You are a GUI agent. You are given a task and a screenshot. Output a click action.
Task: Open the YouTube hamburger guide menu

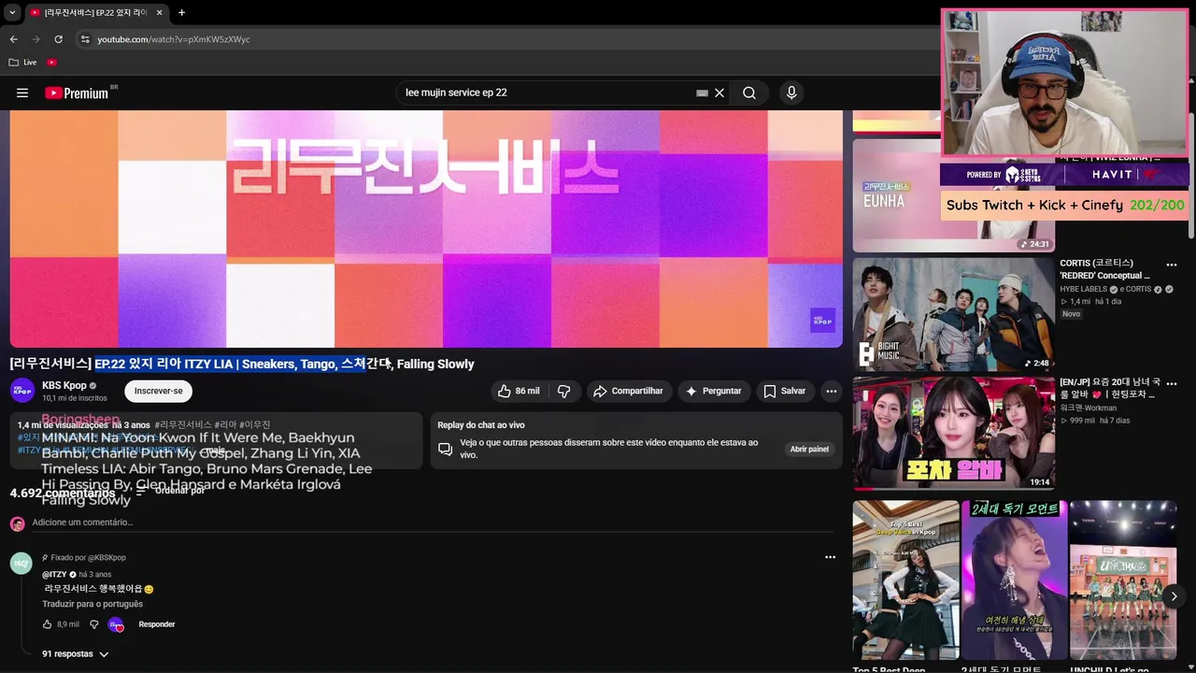click(x=22, y=93)
